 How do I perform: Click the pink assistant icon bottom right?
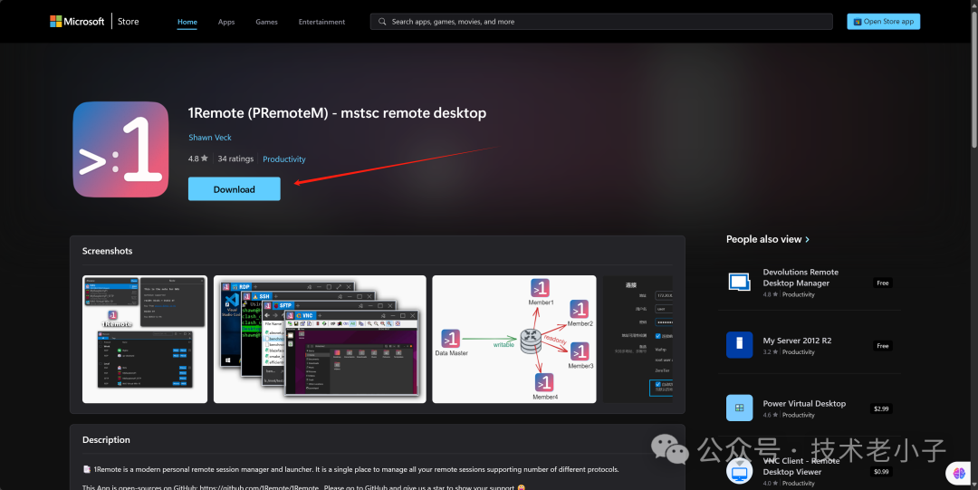957,473
